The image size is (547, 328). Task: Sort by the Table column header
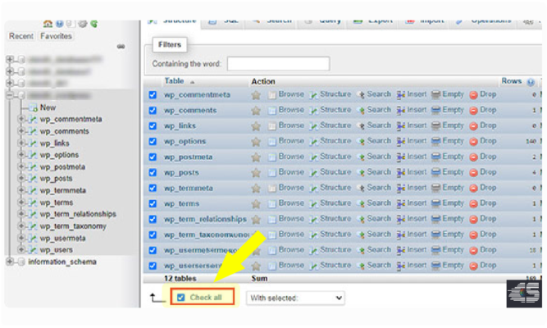[x=174, y=82]
